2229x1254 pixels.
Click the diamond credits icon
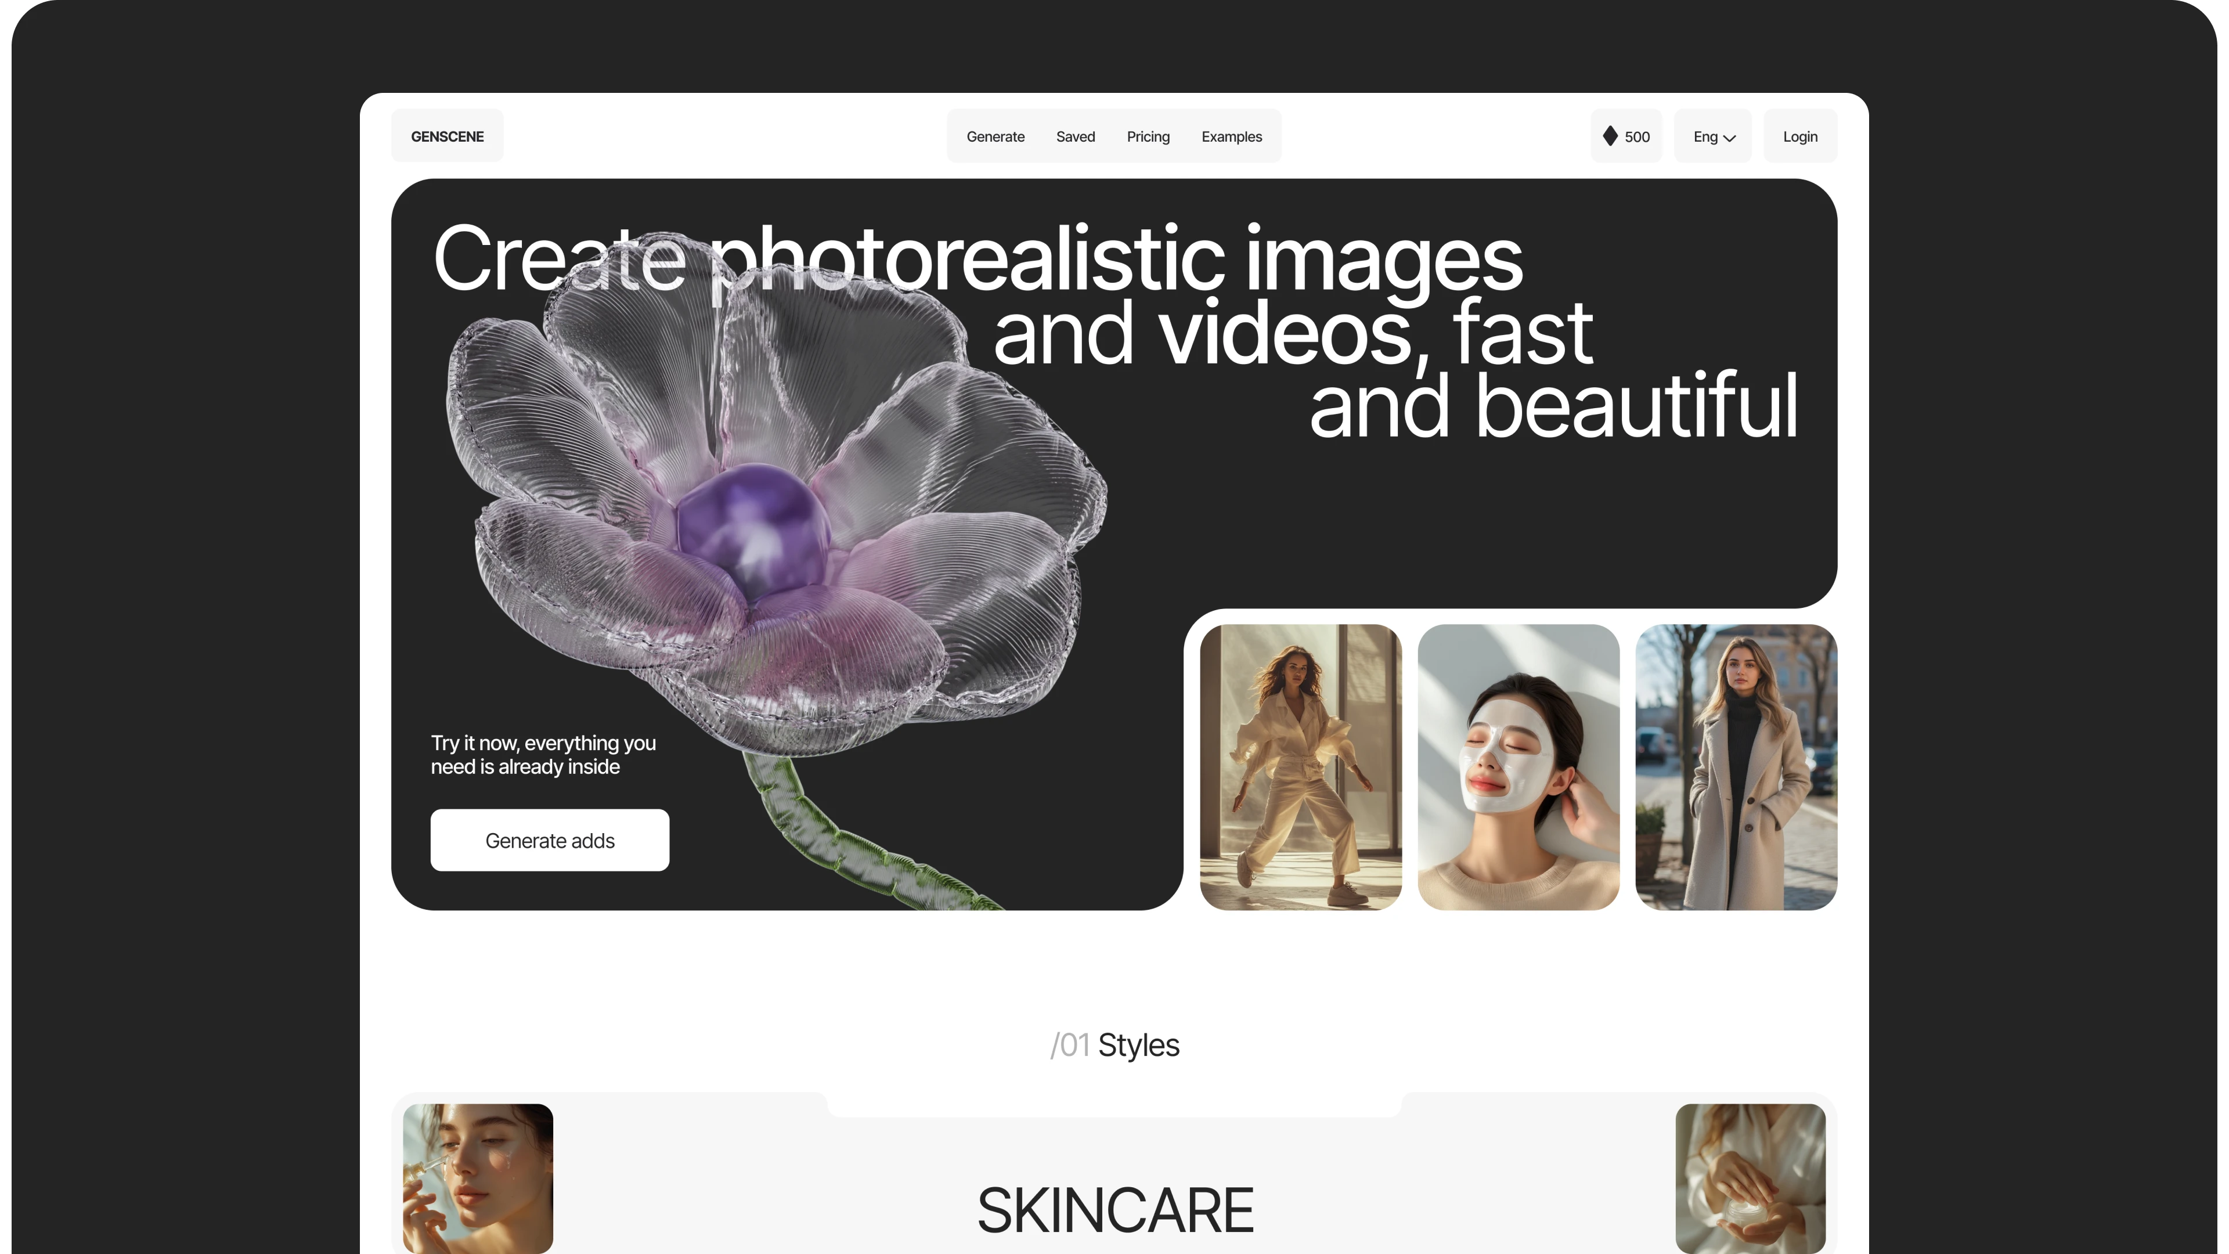(1610, 136)
